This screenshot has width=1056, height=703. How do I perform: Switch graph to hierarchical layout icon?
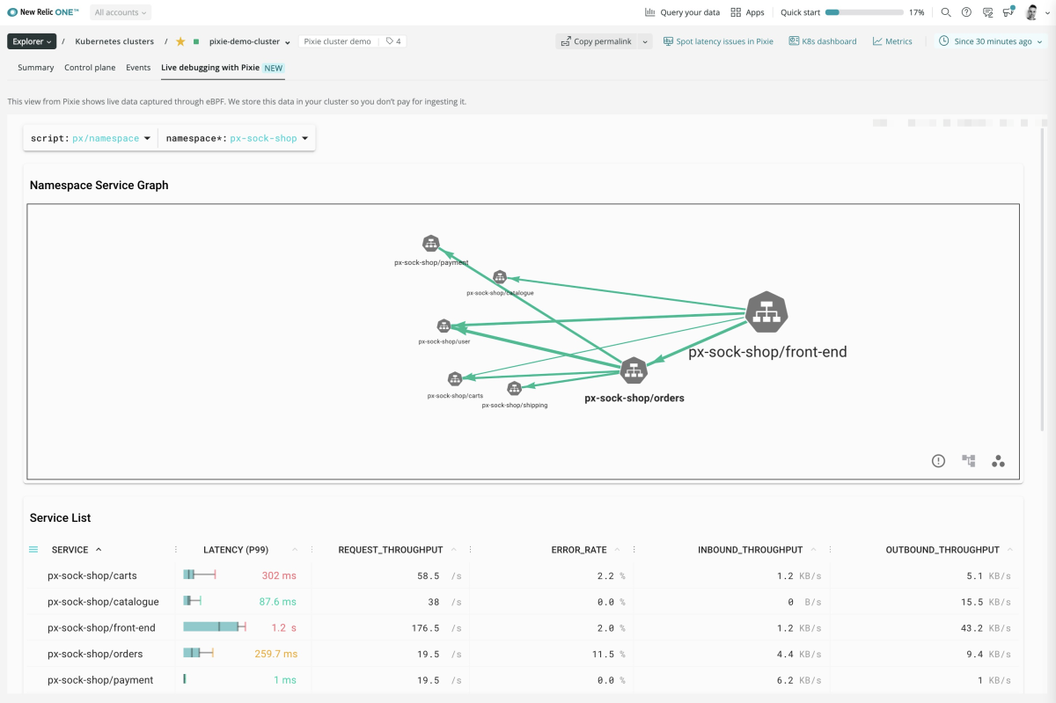pos(968,461)
